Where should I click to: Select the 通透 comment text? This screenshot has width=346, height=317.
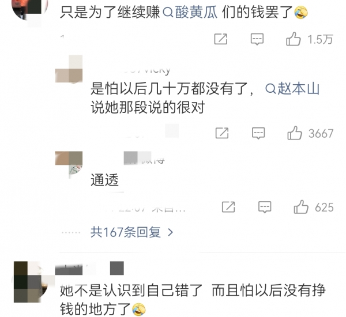tap(105, 180)
